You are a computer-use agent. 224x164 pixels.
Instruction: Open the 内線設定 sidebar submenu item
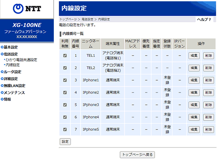13,65
